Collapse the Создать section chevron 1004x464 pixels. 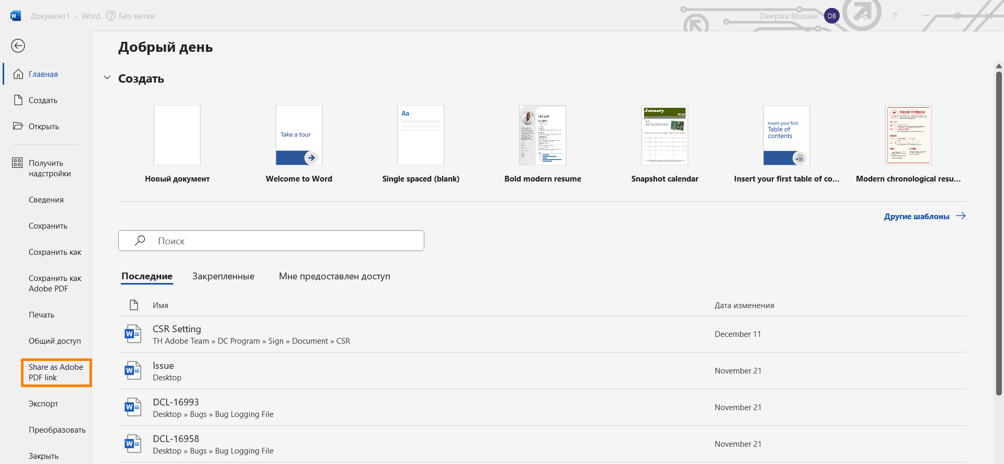click(x=107, y=78)
